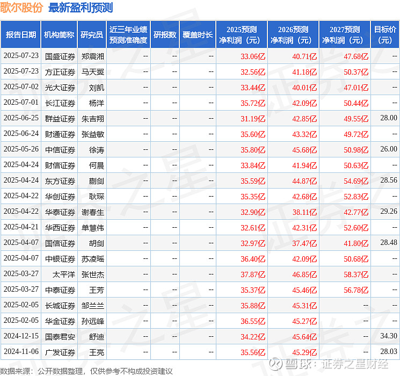
Task: Select the 华金证券 institution cell
Action: click(60, 321)
